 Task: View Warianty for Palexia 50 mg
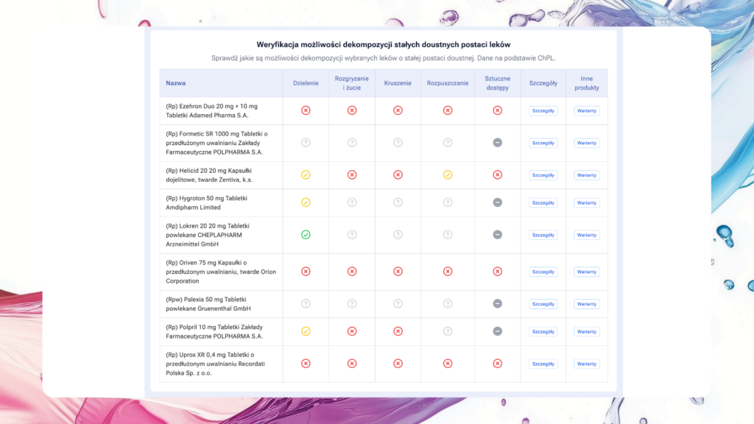(587, 304)
